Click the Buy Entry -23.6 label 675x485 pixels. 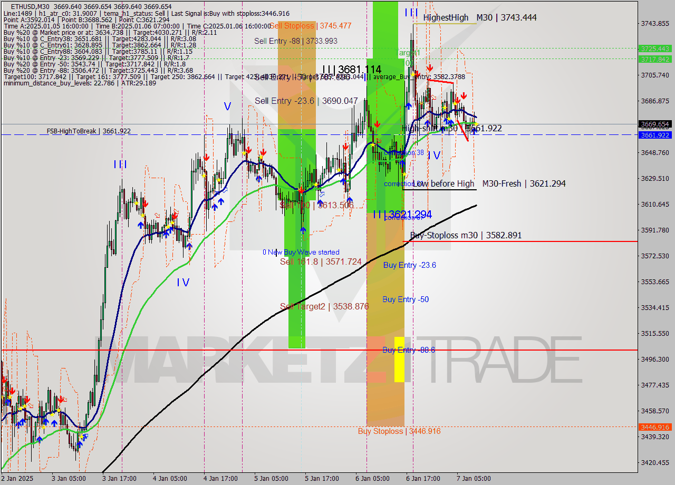[x=409, y=265]
